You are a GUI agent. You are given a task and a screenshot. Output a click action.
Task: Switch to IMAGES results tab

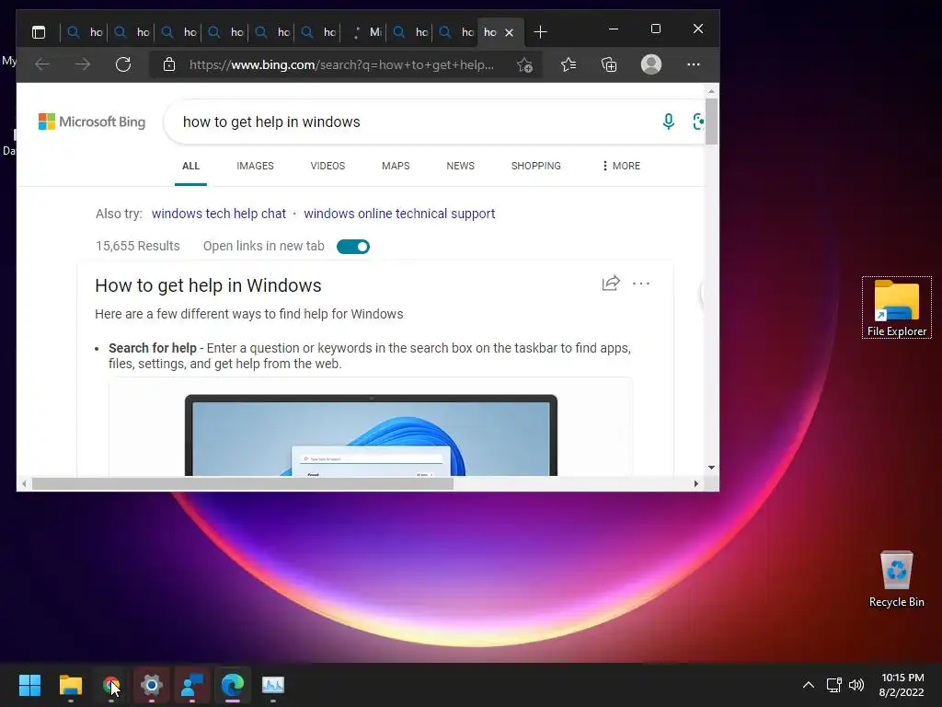click(255, 166)
